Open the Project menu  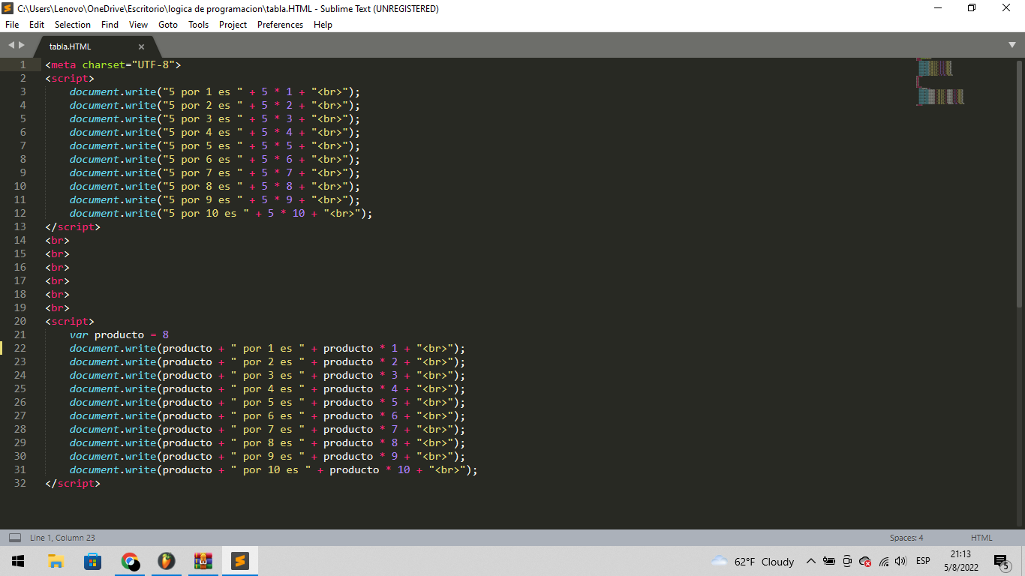(x=233, y=25)
